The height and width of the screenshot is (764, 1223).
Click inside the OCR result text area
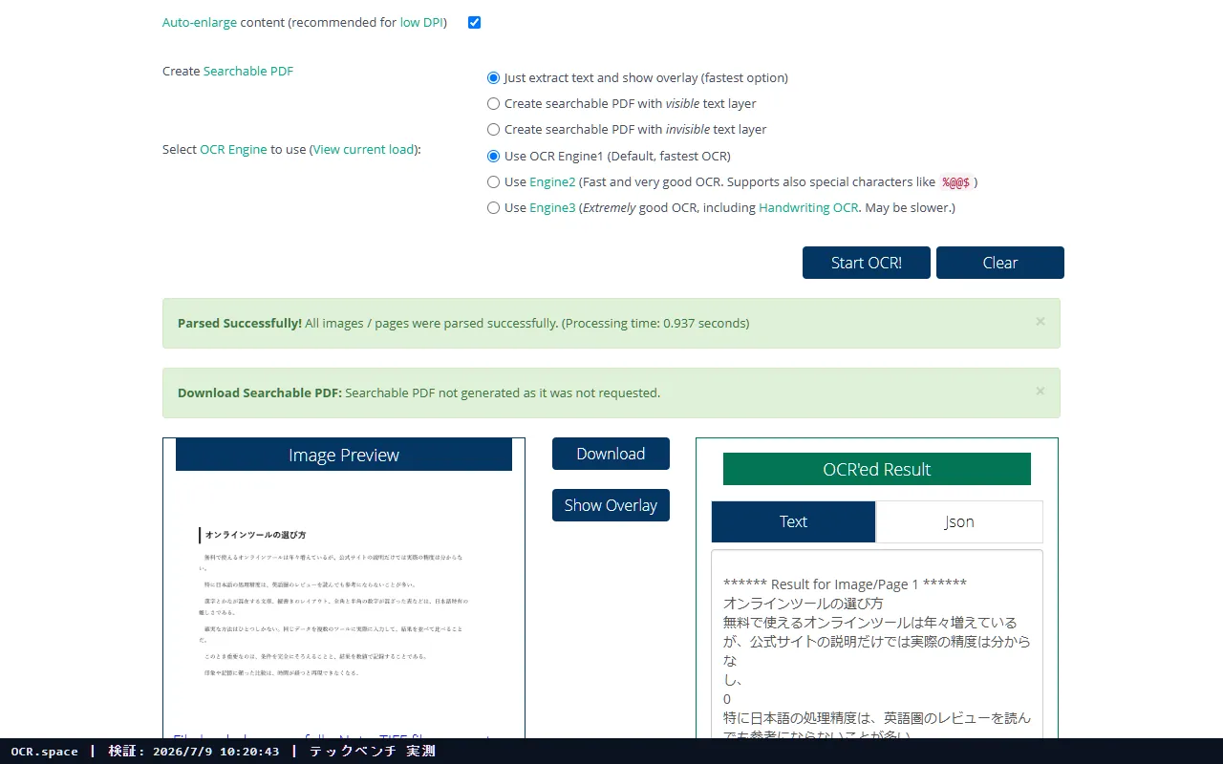click(x=877, y=645)
